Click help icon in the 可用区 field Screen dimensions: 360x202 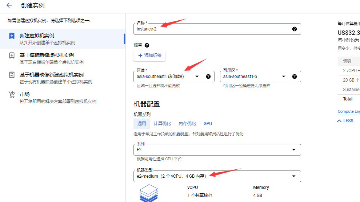point(295,77)
